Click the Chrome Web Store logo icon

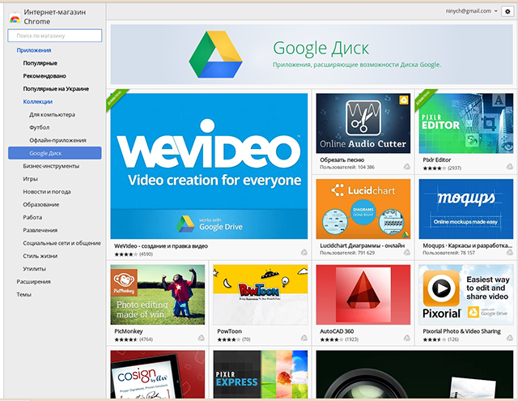coord(15,19)
